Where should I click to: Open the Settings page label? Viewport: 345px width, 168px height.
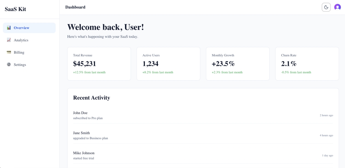[x=20, y=65]
